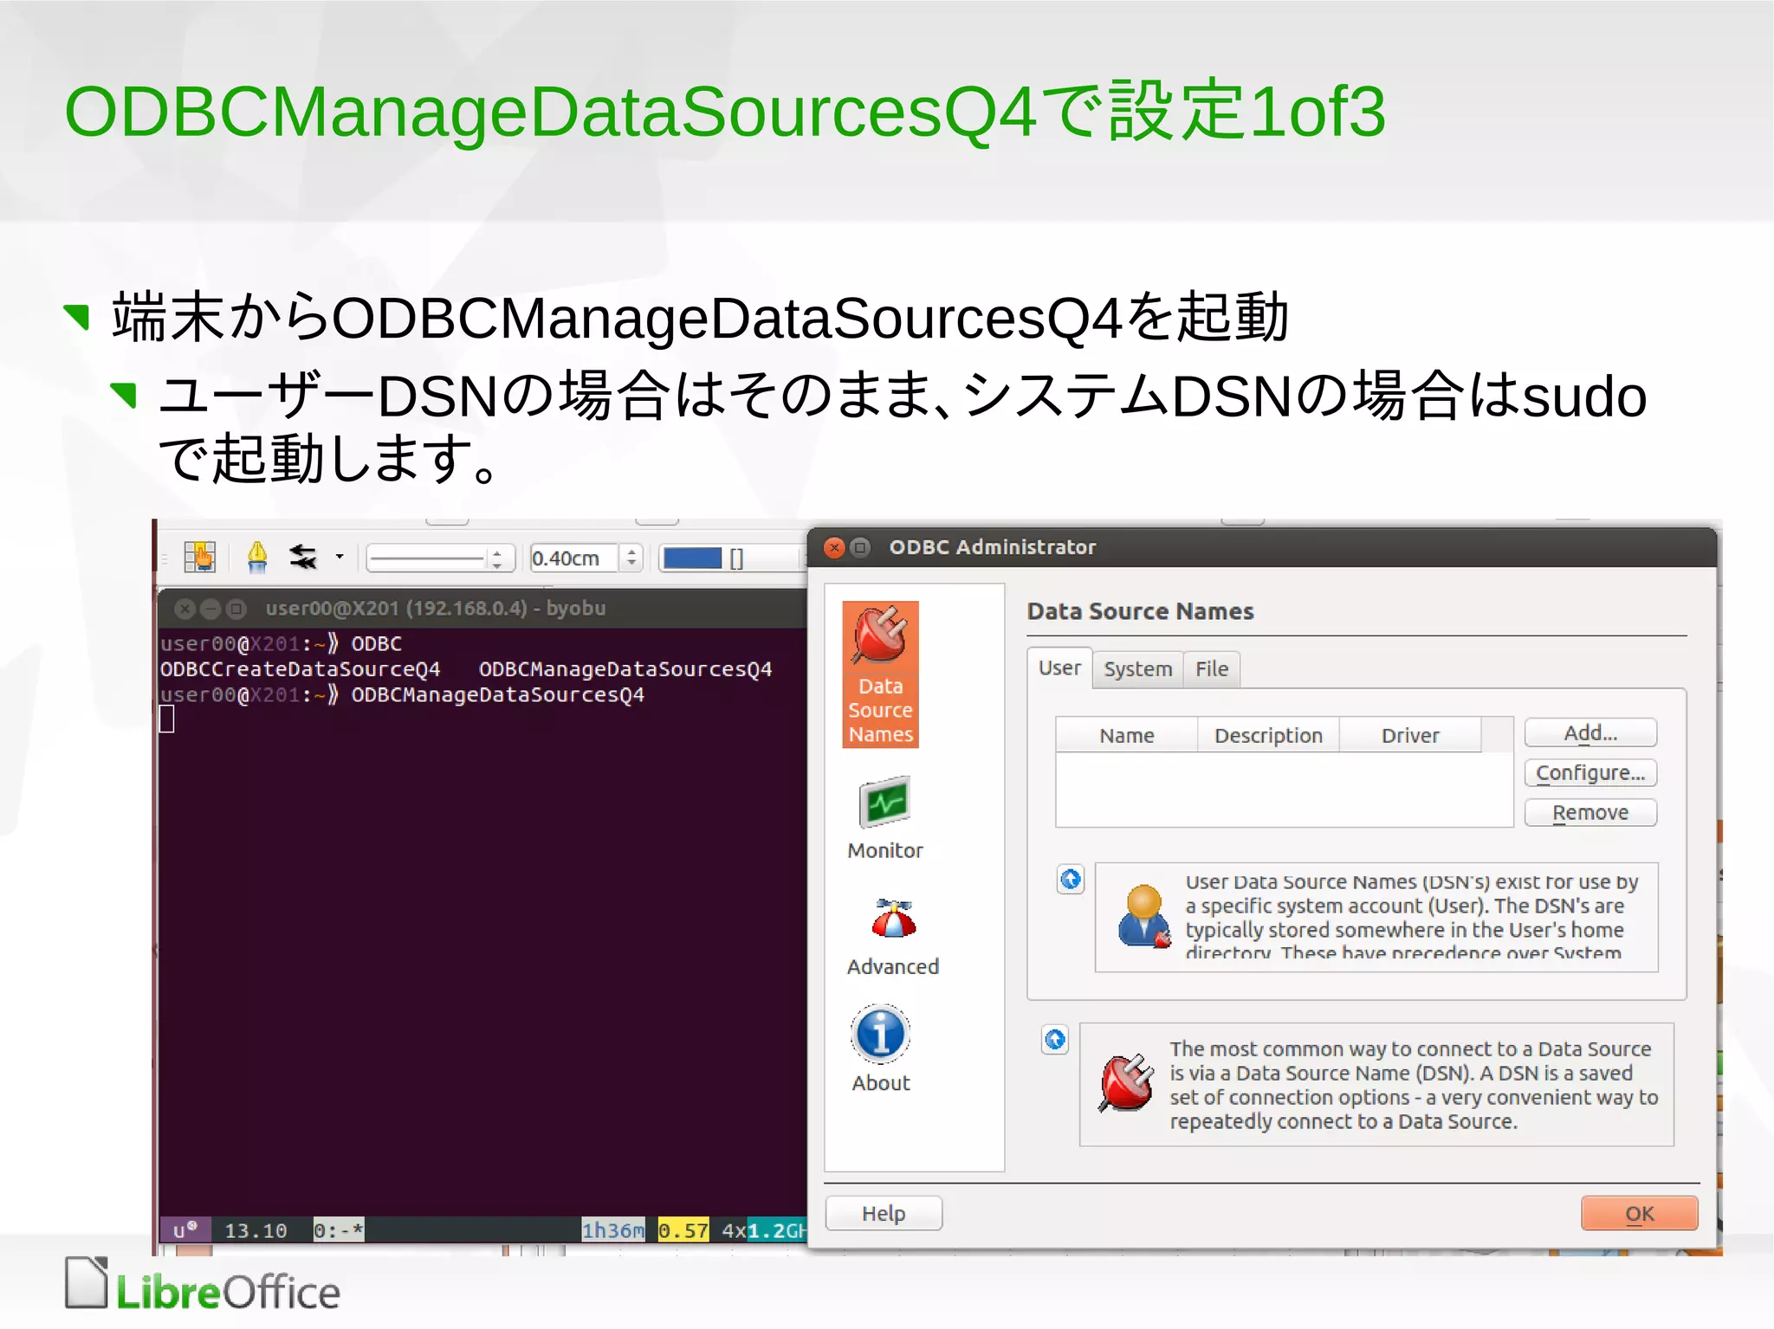The height and width of the screenshot is (1329, 1774).
Task: Click the highlighting pen toolbar icon
Action: point(257,557)
